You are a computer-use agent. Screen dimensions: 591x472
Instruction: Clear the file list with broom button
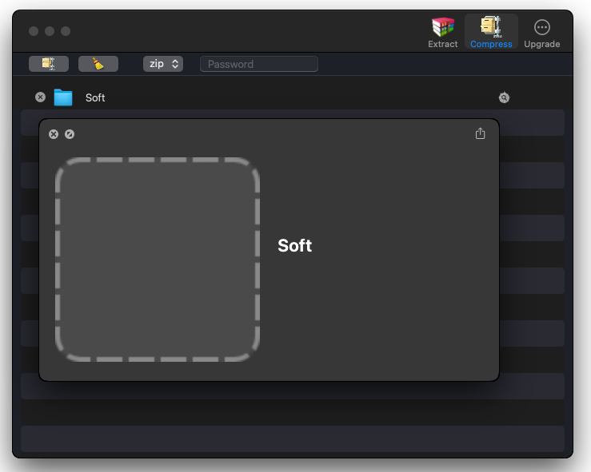click(98, 64)
